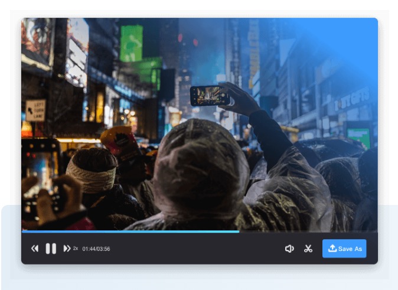Click the Left Turn Lane street sign

tap(35, 110)
